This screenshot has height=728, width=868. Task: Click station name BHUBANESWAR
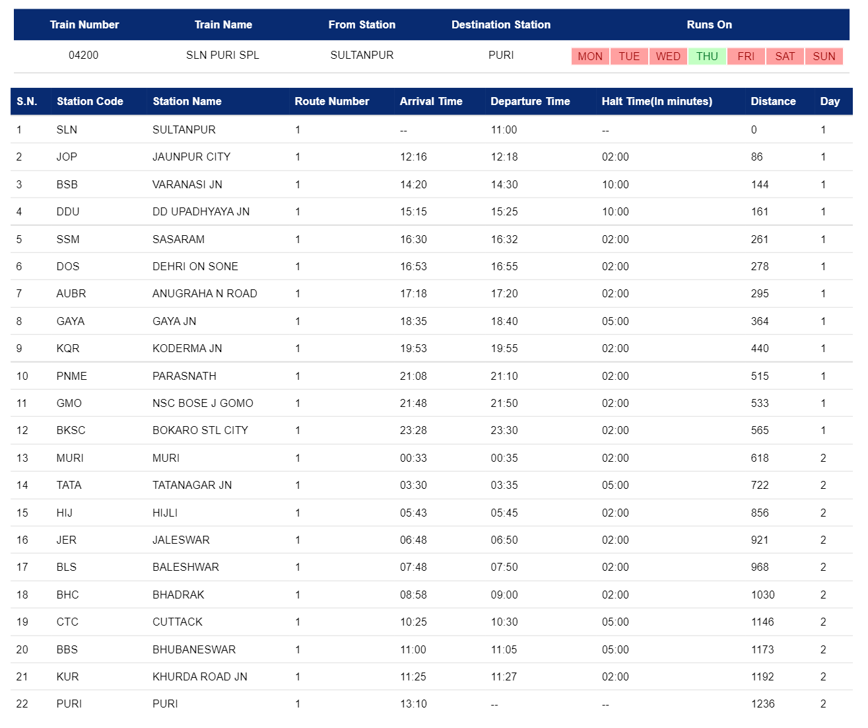[x=194, y=649]
